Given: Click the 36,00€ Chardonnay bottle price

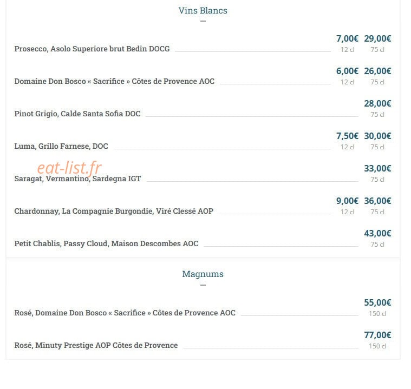Looking at the screenshot, I should pyautogui.click(x=377, y=201).
